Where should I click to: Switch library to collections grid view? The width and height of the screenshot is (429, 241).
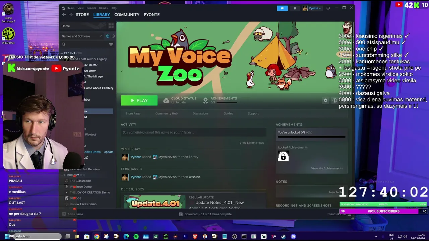point(111,26)
